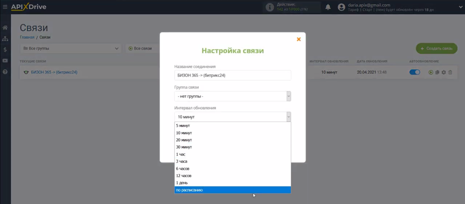The height and width of the screenshot is (204, 465).
Task: Open the БИЗОН 365 -> (битрикс24) connection link
Action: [54, 72]
